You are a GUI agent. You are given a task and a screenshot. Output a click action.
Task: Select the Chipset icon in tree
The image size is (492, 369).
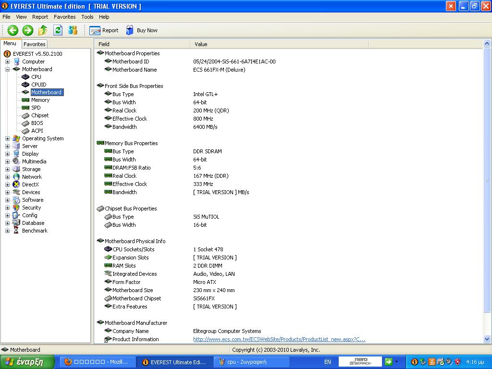point(25,115)
